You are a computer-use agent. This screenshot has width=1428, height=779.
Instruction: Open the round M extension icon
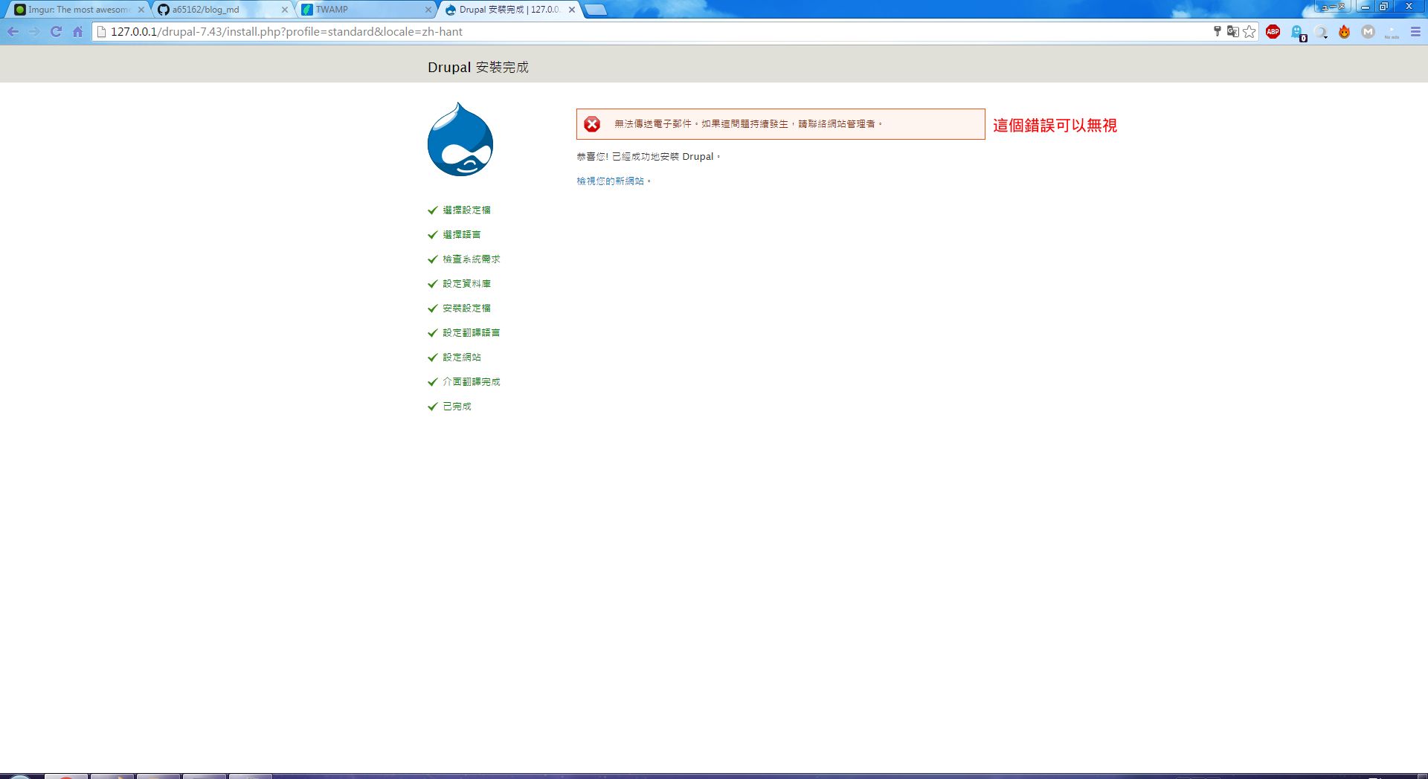1368,32
